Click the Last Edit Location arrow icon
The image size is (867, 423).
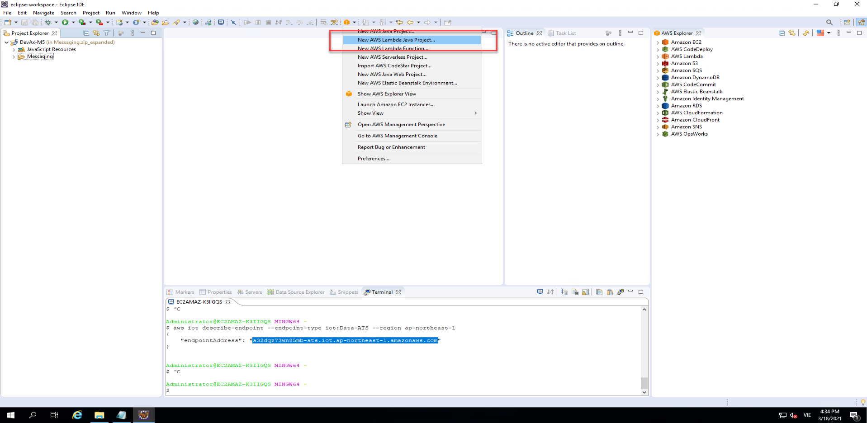(x=399, y=22)
